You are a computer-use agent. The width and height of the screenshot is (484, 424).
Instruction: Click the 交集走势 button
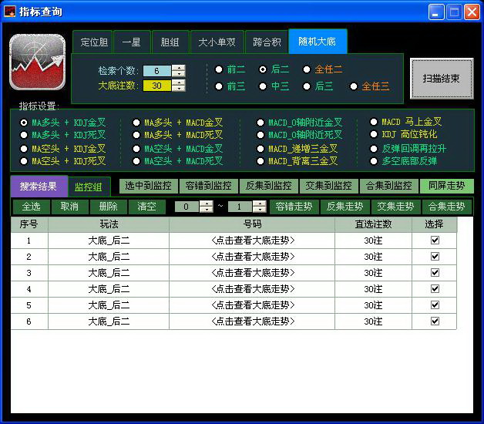(x=395, y=207)
